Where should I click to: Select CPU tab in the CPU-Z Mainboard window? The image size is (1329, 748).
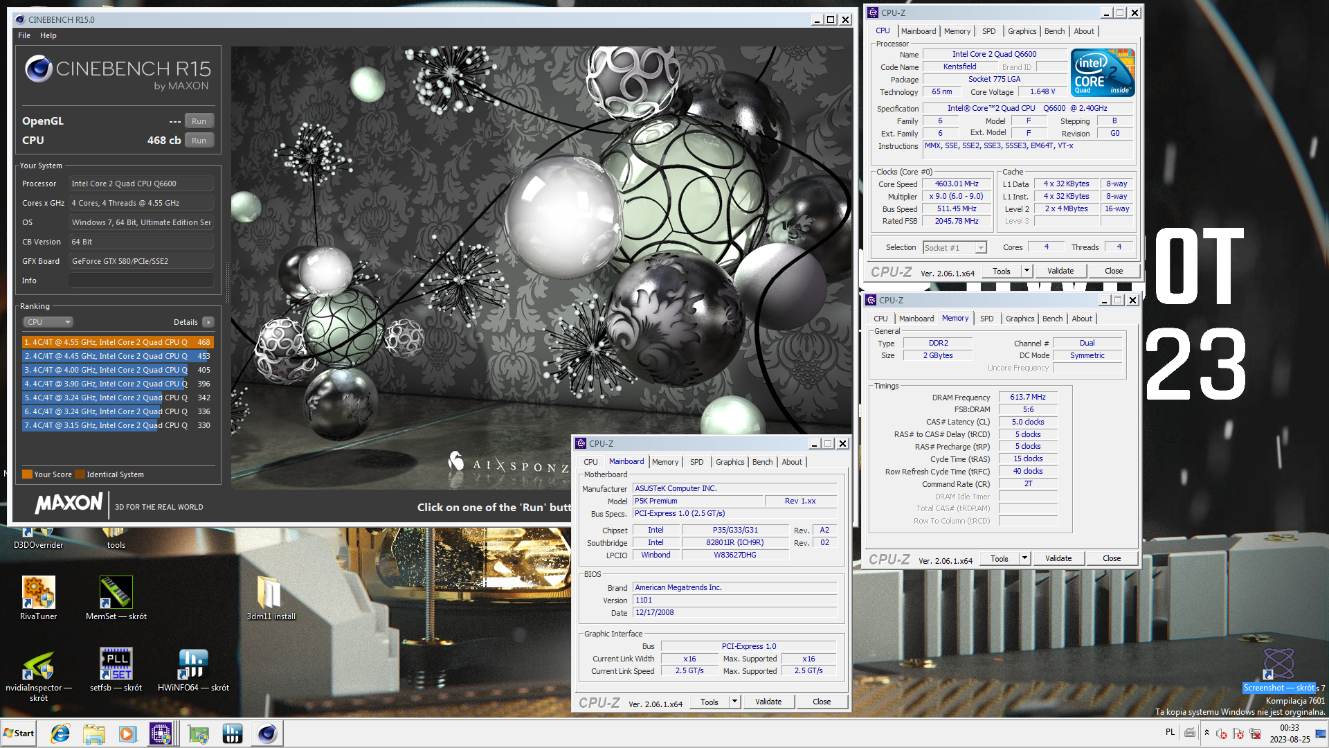590,462
